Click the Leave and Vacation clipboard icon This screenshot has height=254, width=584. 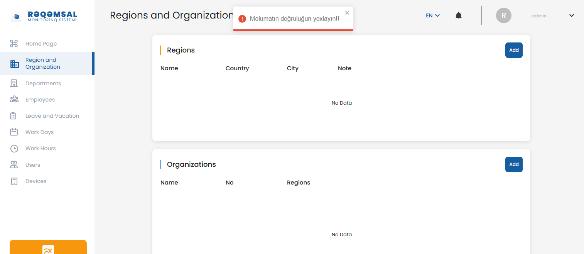coord(14,116)
